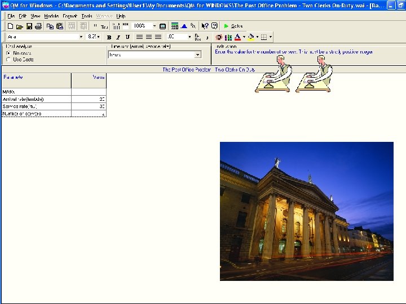This screenshot has width=406, height=304.
Task: Click the Value column header
Action: pyautogui.click(x=89, y=81)
